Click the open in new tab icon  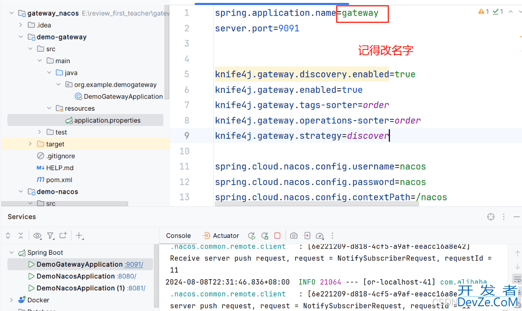(63, 235)
